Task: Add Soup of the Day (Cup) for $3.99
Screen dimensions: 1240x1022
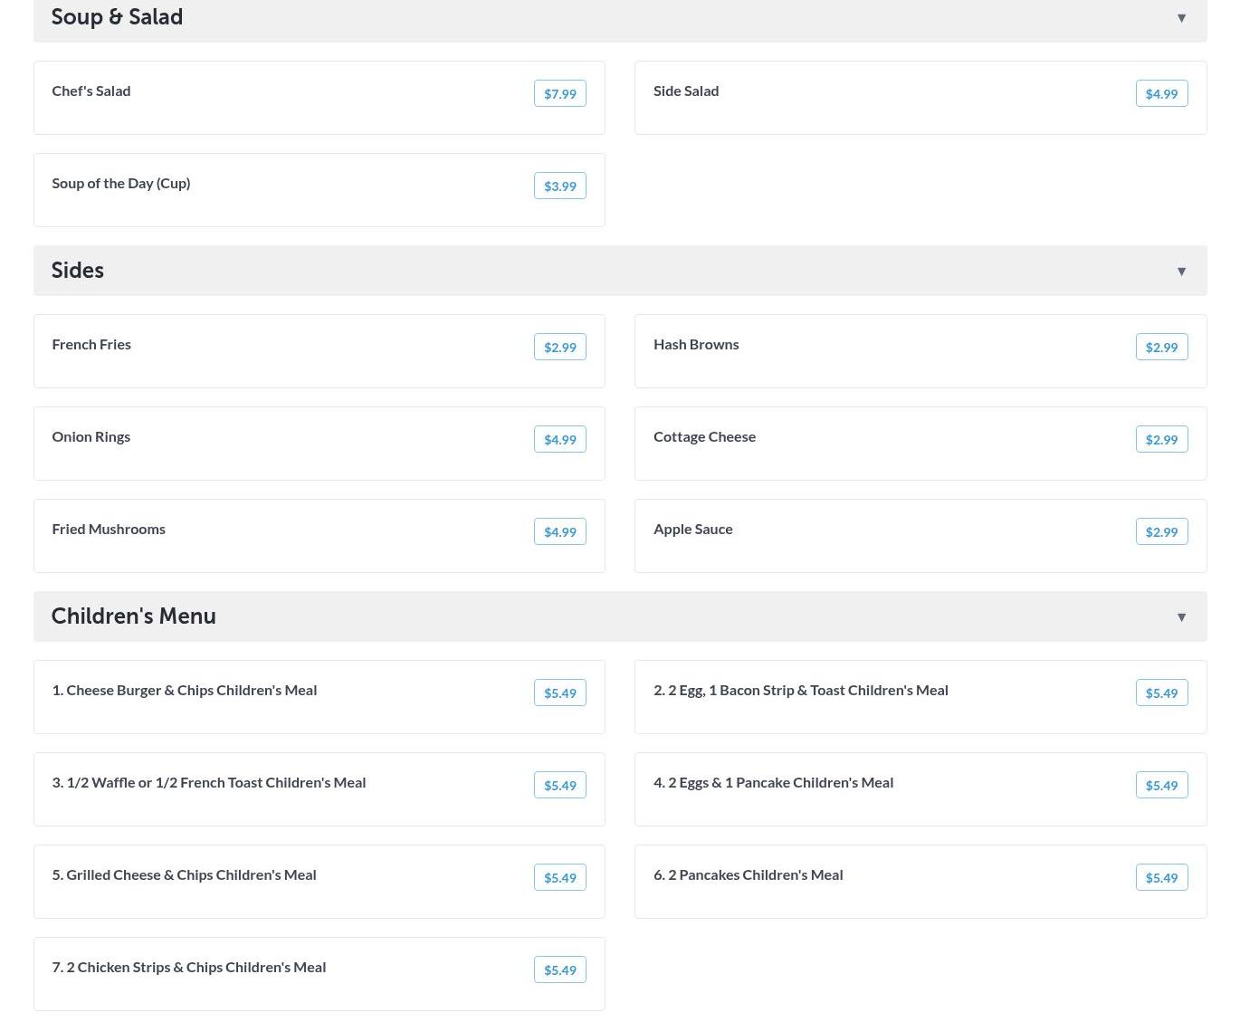Action: click(x=559, y=186)
